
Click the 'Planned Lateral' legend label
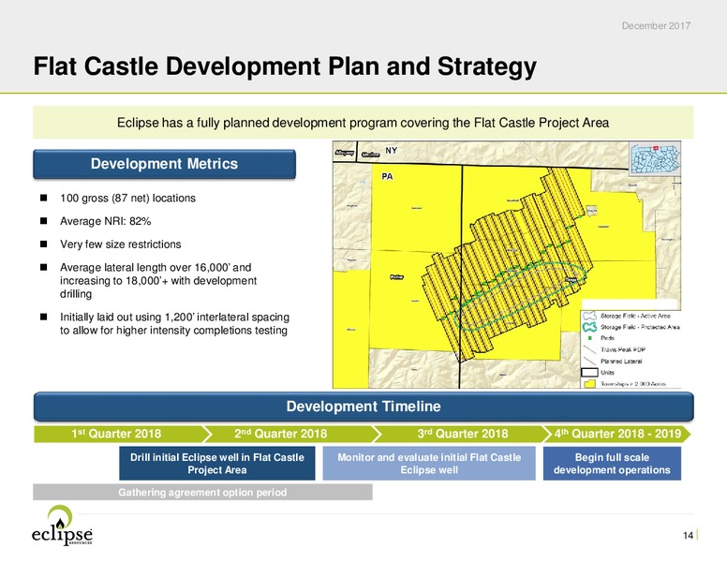[x=621, y=362]
